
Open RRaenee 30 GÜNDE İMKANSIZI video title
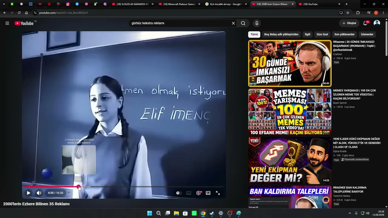(x=354, y=46)
